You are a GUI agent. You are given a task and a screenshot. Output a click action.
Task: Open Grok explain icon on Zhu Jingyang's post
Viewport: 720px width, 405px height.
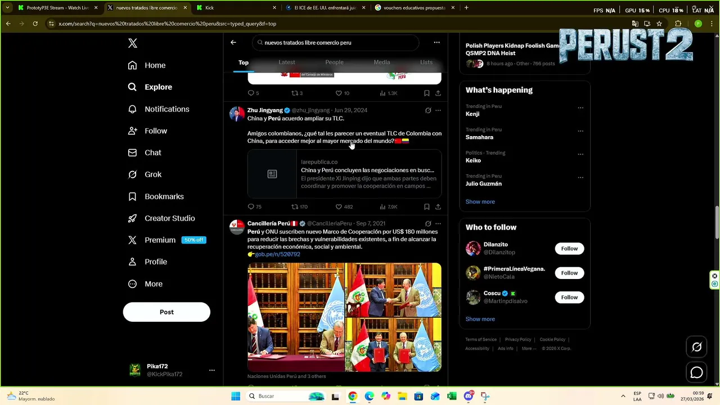[428, 110]
